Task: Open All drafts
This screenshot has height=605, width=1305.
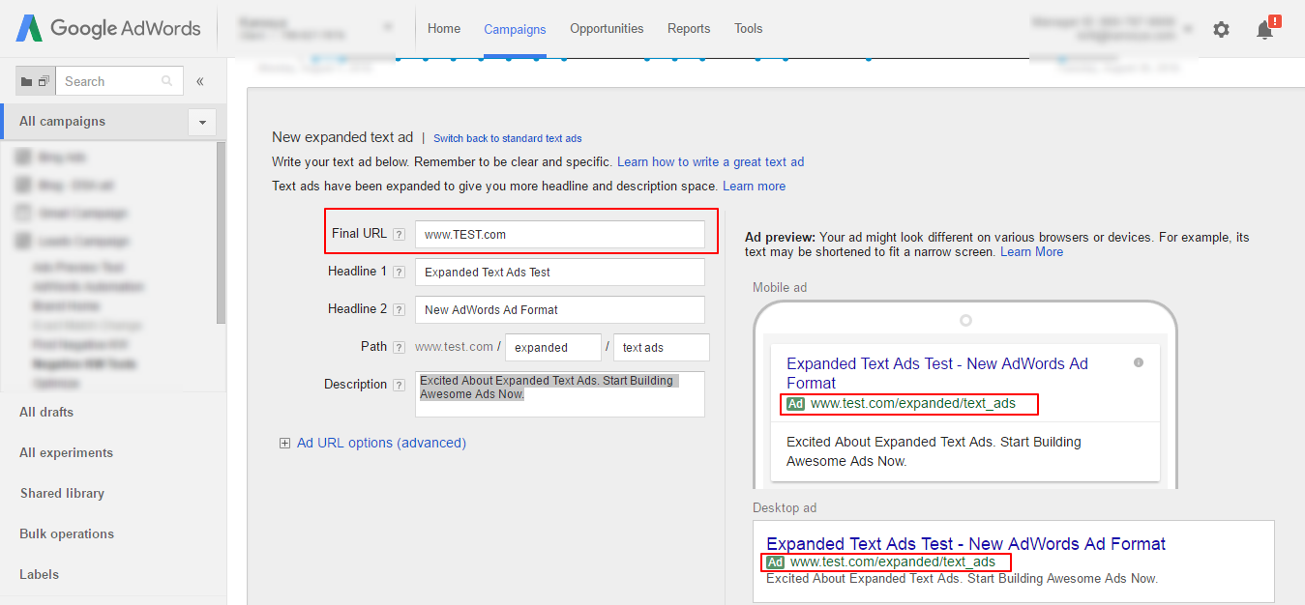Action: coord(46,412)
